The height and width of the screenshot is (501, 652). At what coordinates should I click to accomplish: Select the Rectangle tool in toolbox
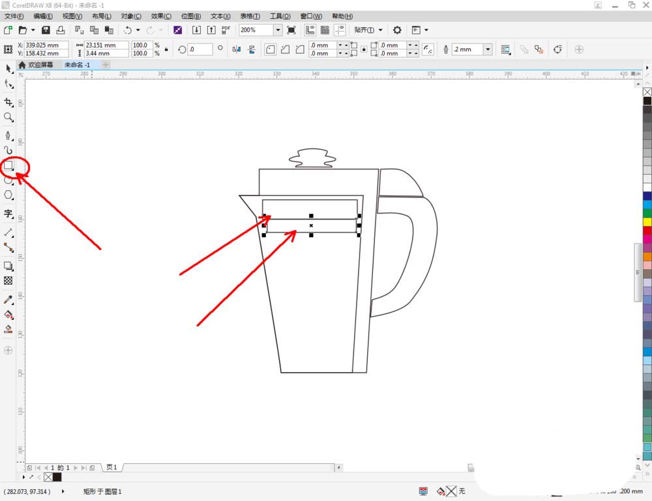[x=8, y=166]
